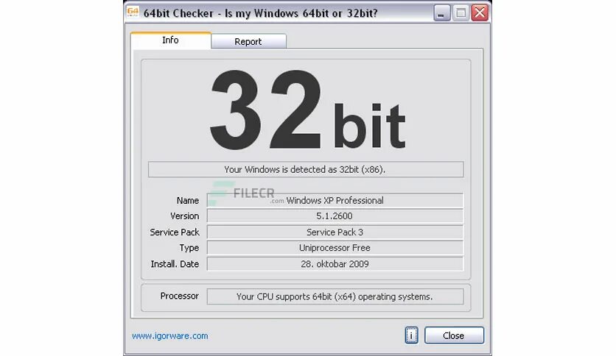
Task: Select the Service Pack 3 value field
Action: [x=335, y=232]
